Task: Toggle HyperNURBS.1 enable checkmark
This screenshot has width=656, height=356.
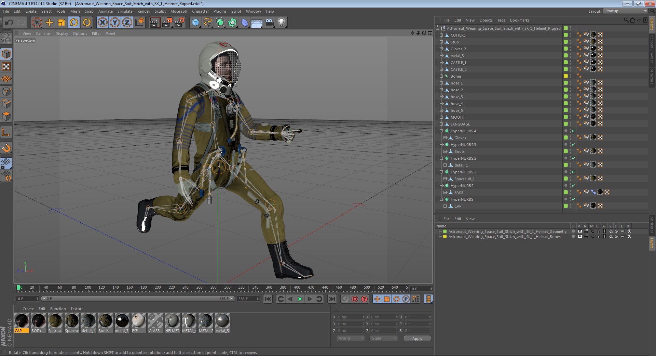Action: point(574,172)
